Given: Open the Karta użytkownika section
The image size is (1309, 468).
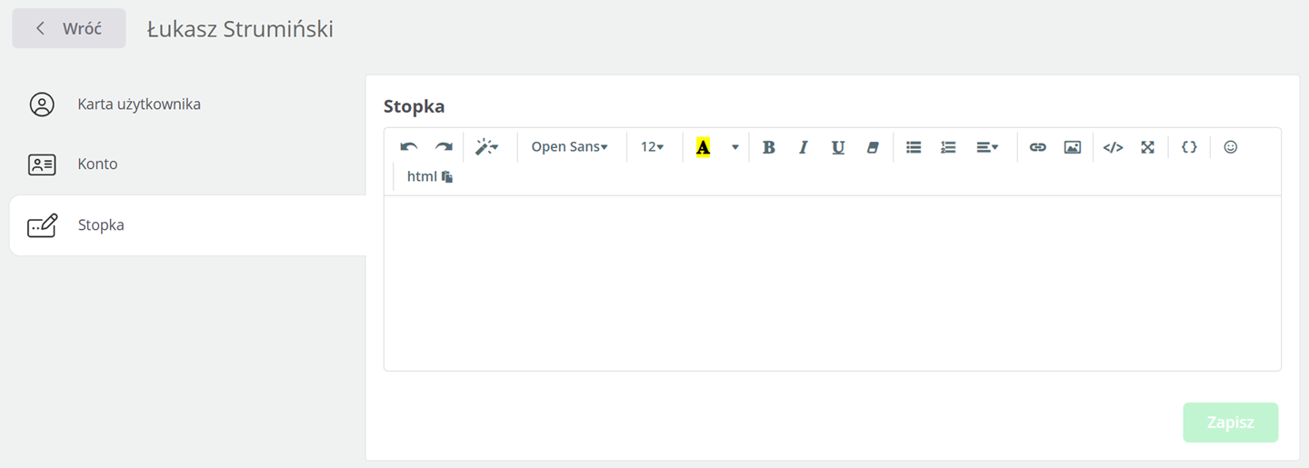Looking at the screenshot, I should pos(139,105).
